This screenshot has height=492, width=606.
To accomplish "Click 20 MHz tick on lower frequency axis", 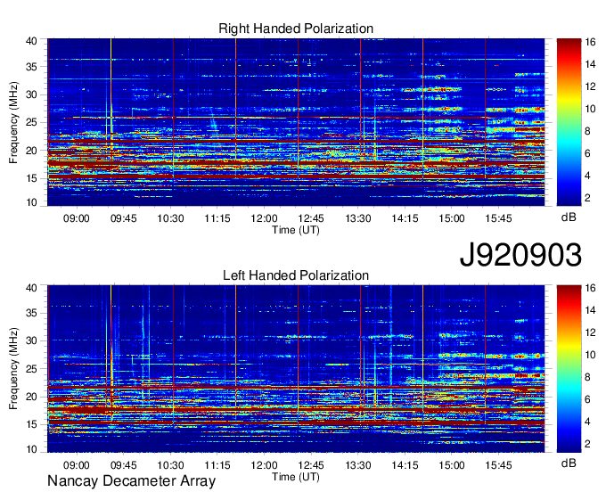I will click(31, 397).
